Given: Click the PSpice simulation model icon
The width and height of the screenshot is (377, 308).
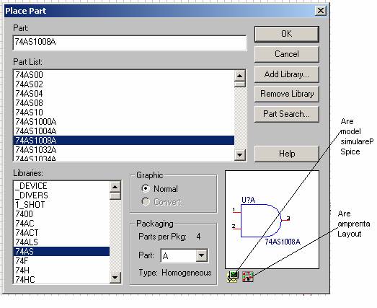Looking at the screenshot, I should point(233,276).
